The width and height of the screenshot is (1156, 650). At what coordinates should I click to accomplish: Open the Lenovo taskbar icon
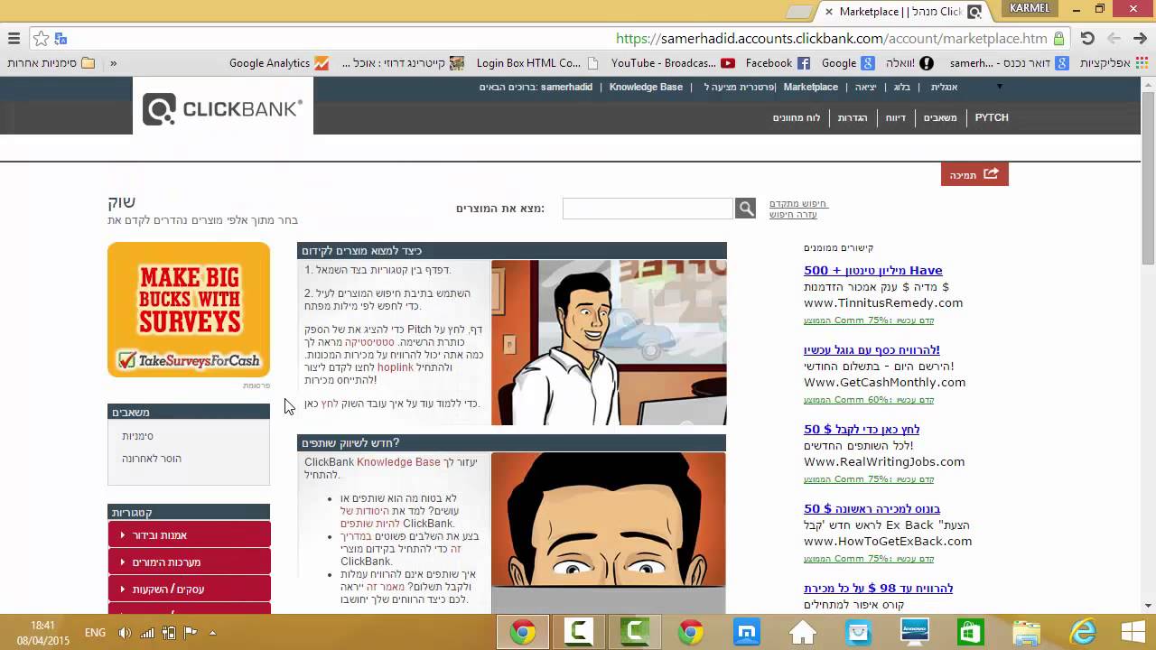pos(914,632)
